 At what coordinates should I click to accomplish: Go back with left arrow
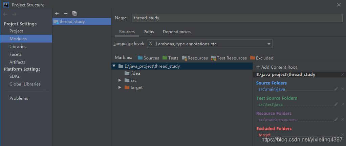(x=5, y=14)
